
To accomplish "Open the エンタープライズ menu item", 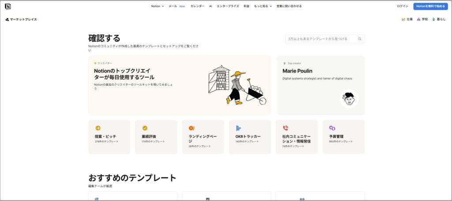I will tap(228, 6).
